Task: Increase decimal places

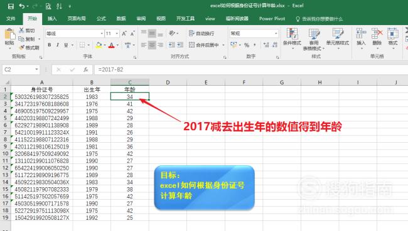Action: click(266, 45)
